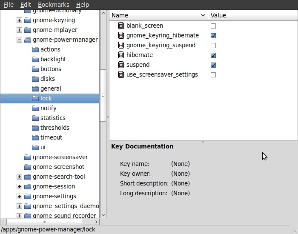Click the gnome_keyring_hibernate key icon
The image size is (298, 234).
pyautogui.click(x=121, y=35)
